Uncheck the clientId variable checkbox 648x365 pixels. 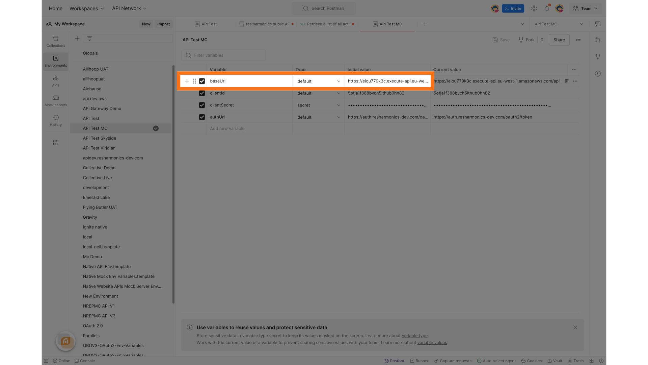[202, 93]
